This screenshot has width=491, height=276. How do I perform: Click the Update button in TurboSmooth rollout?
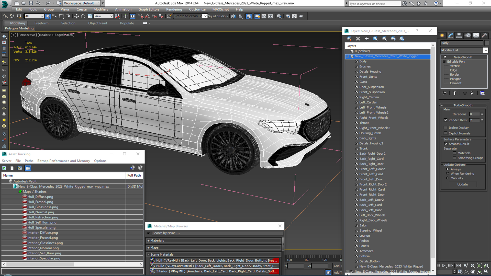pos(462,184)
